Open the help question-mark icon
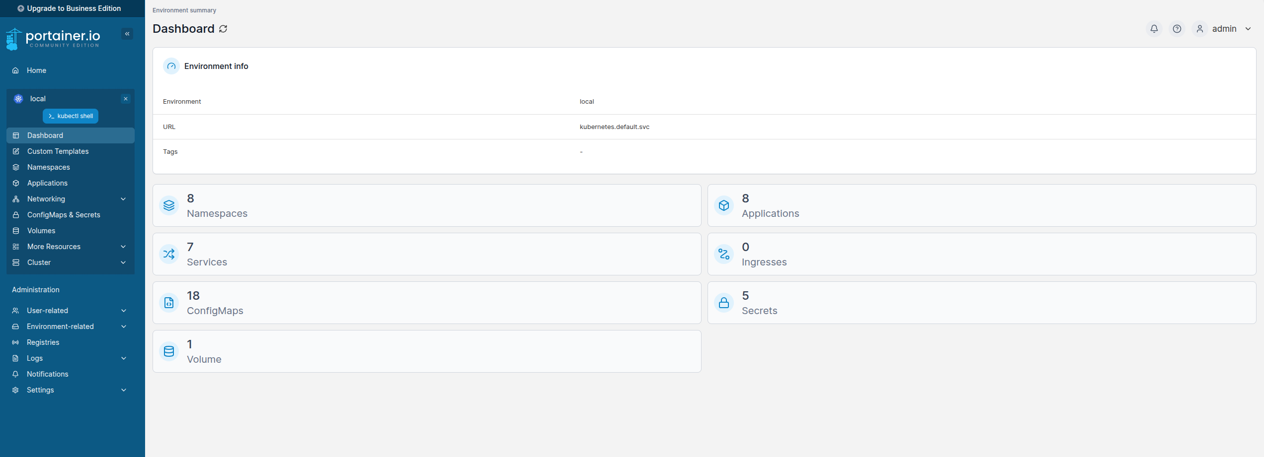 pos(1177,29)
